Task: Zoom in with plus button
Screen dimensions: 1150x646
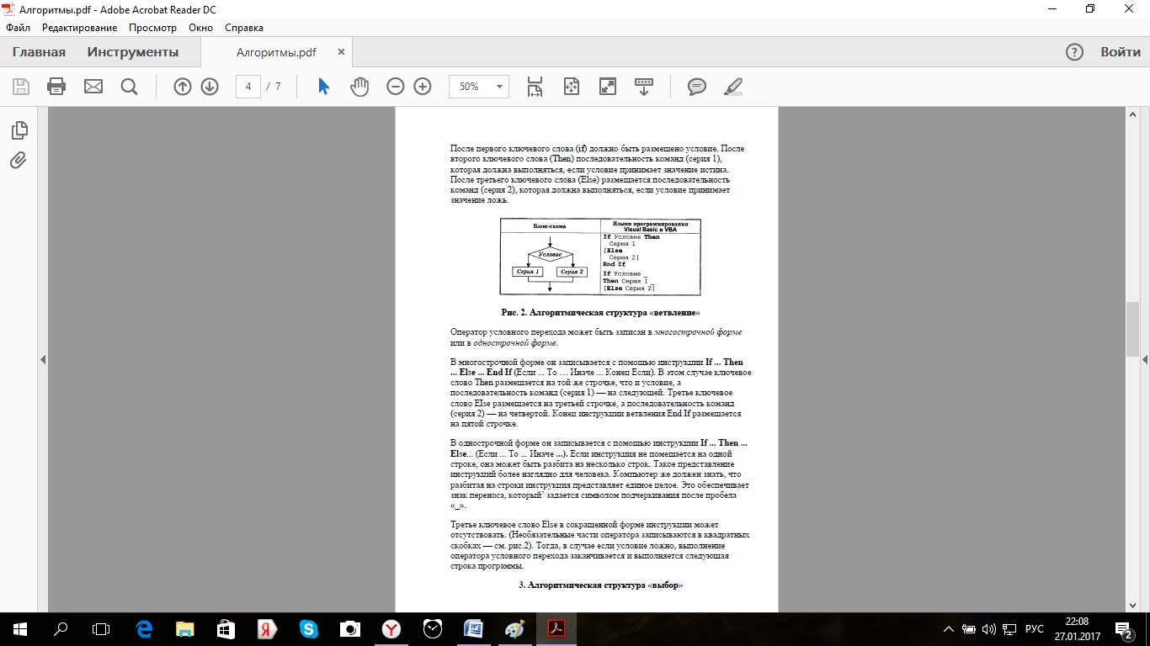Action: 423,87
